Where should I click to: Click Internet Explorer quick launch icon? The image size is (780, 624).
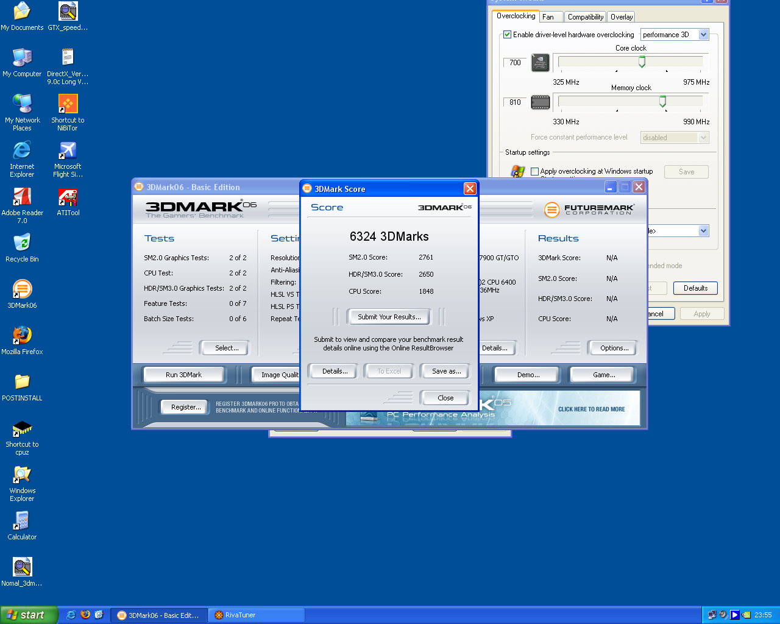pos(71,615)
